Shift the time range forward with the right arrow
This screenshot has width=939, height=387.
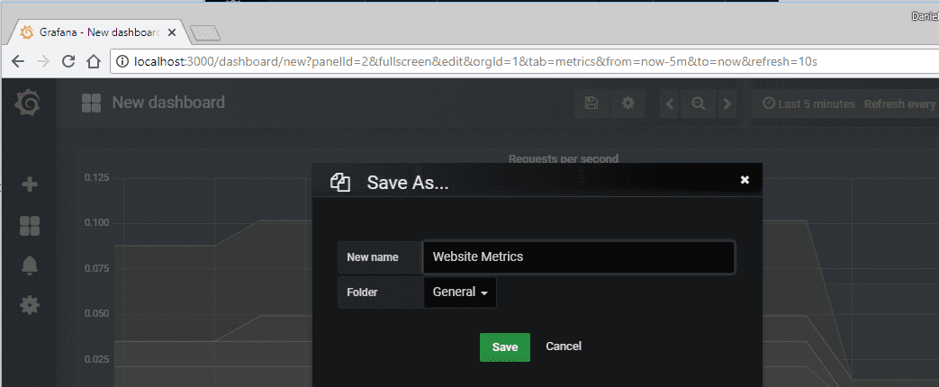pos(727,103)
